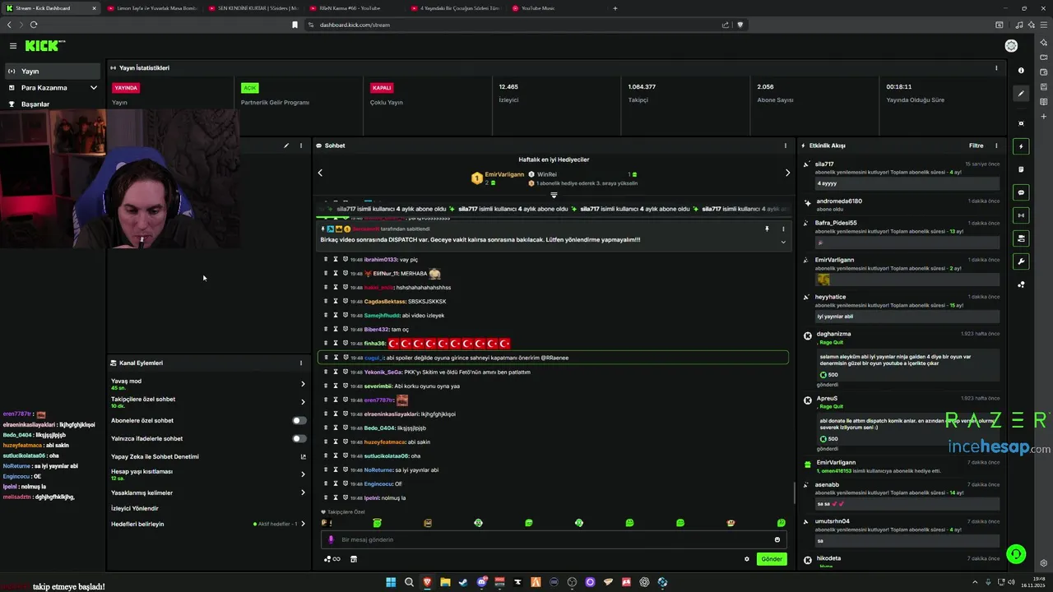The image size is (1053, 592).
Task: Select Yayın in left sidebar
Action: [53, 72]
